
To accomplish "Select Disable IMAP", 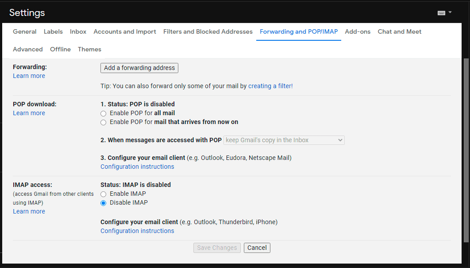I will [x=103, y=202].
